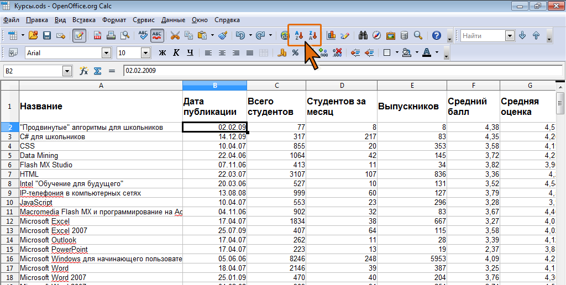Toggle bold Ж
This screenshot has width=566, height=285.
pos(162,52)
